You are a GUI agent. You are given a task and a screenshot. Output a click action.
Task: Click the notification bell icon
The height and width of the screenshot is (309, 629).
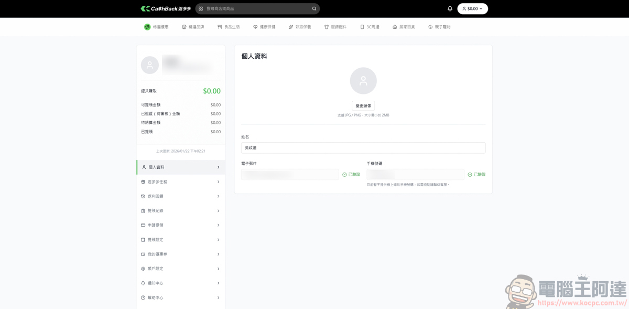click(x=449, y=8)
